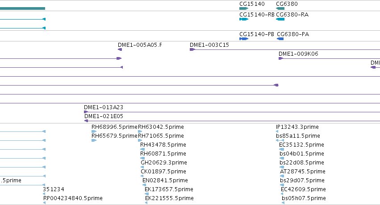
Task: Select the CG15140 gene arrow glyph
Action: [244, 8]
